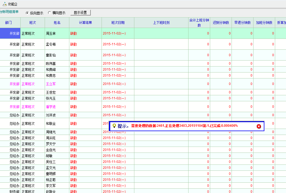Select the 迟到分钟数 column header

(221, 23)
